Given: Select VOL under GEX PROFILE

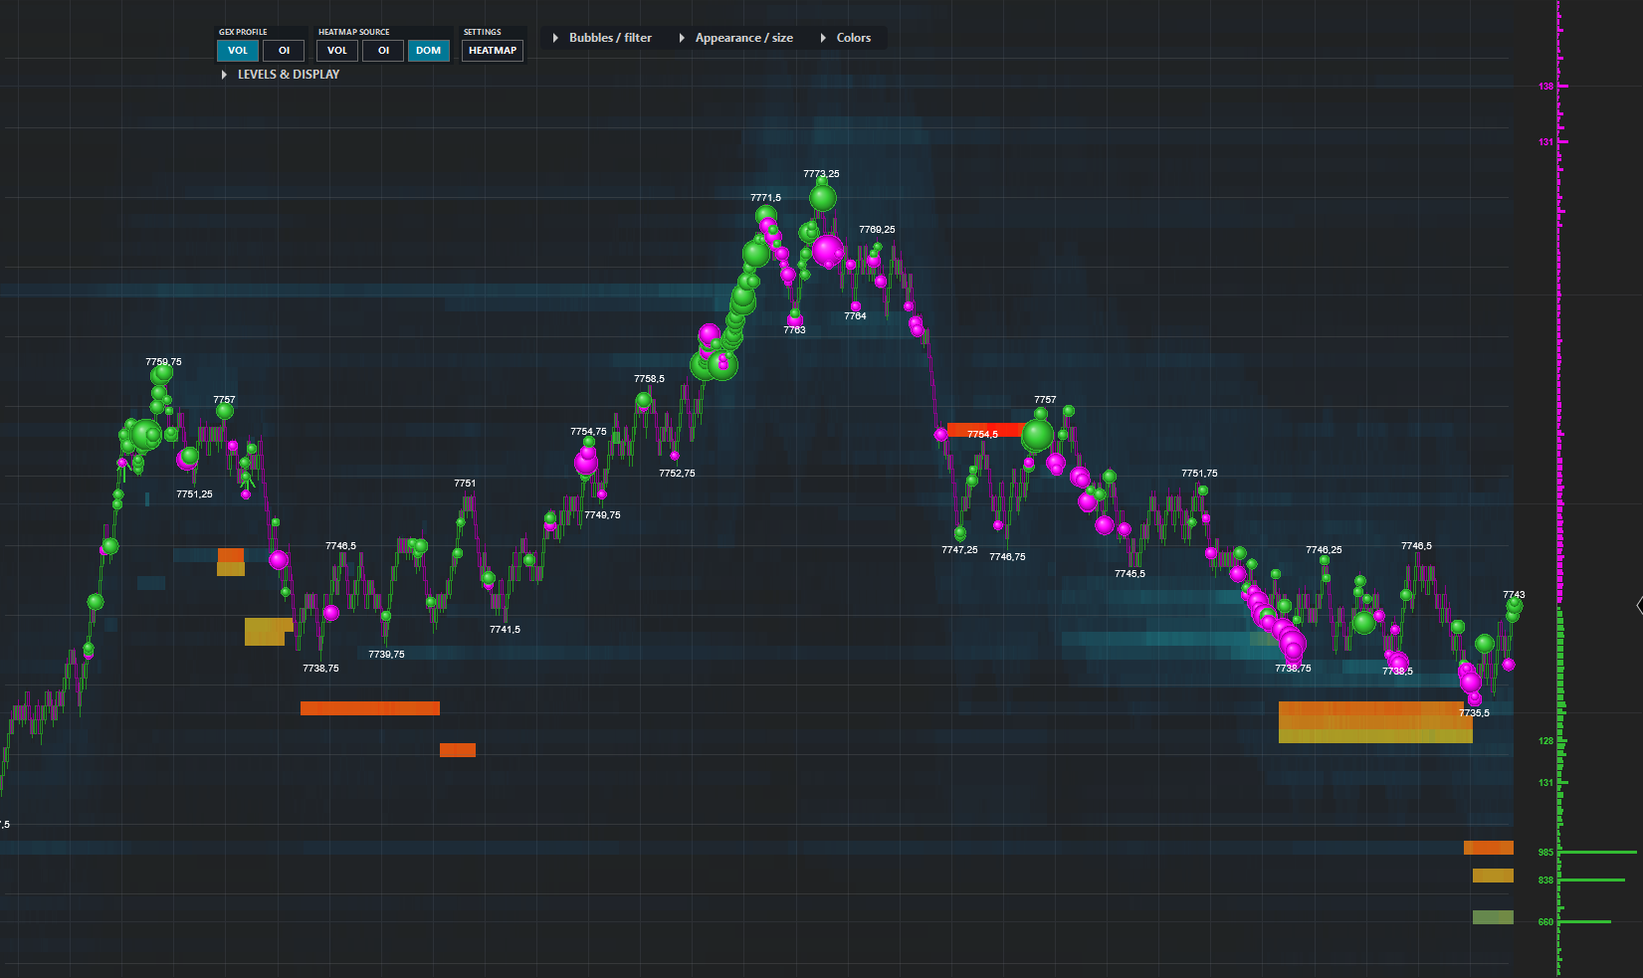Looking at the screenshot, I should click(x=238, y=51).
